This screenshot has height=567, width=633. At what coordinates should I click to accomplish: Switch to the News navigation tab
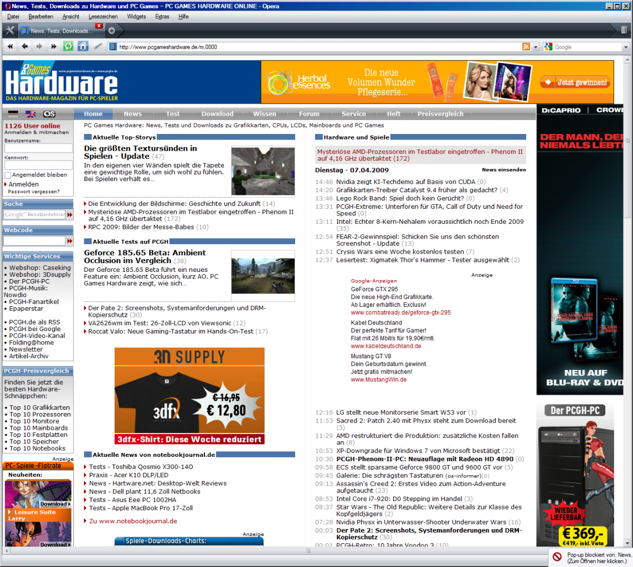click(x=133, y=114)
